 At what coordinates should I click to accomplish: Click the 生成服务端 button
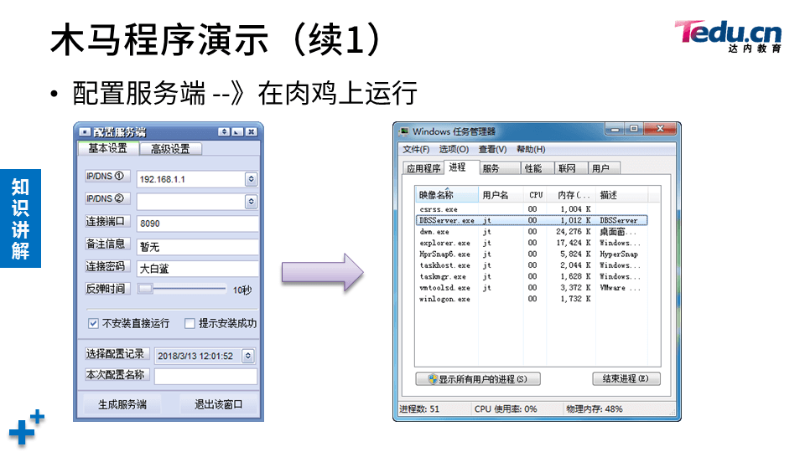click(122, 404)
